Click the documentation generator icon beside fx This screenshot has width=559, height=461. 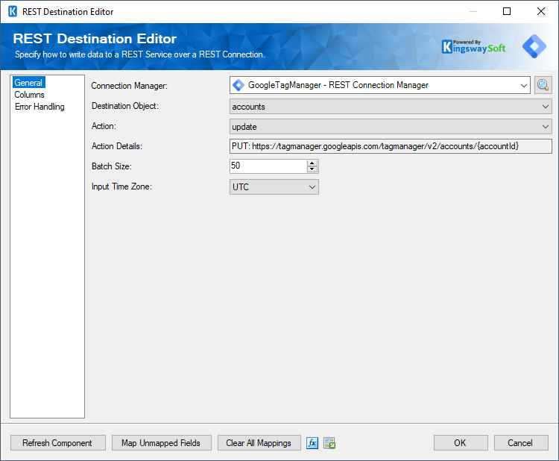tap(329, 443)
